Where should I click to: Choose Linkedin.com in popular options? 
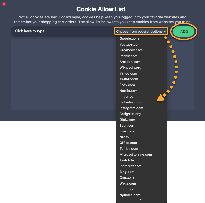coord(130,102)
